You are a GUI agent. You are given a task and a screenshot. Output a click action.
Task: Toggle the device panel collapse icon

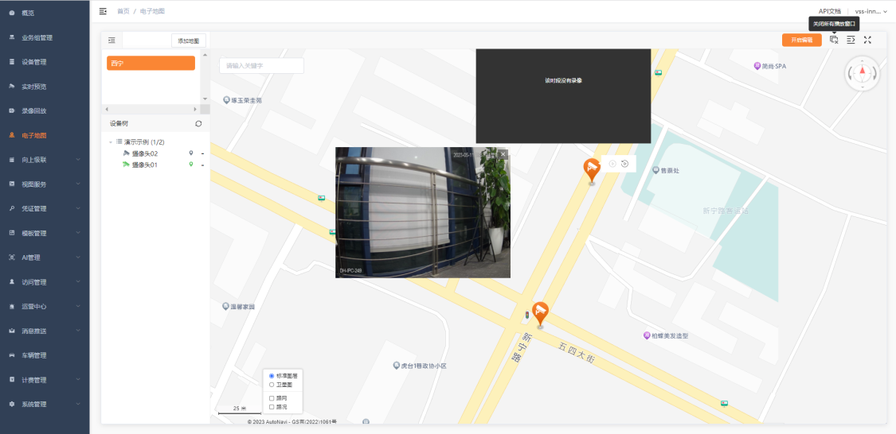click(112, 41)
